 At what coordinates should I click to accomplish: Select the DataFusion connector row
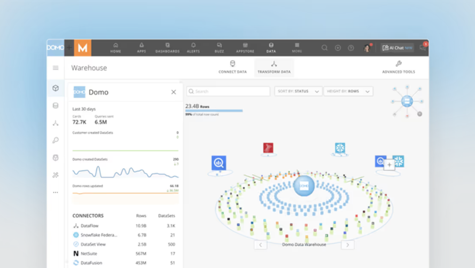pyautogui.click(x=124, y=263)
